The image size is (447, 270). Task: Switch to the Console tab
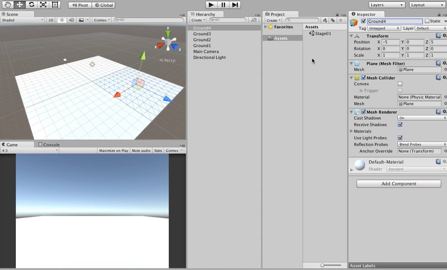pos(49,145)
